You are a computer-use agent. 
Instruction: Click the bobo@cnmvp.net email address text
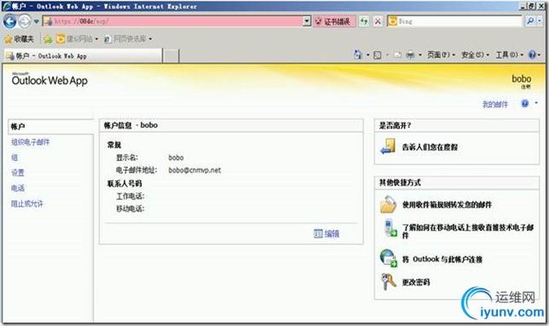[194, 170]
